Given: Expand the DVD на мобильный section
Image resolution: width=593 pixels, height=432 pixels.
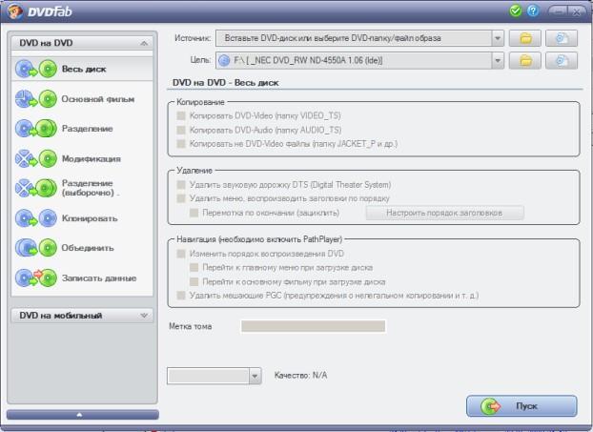Looking at the screenshot, I should [144, 316].
